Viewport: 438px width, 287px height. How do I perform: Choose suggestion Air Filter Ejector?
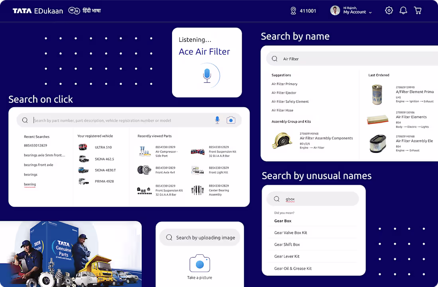284,93
